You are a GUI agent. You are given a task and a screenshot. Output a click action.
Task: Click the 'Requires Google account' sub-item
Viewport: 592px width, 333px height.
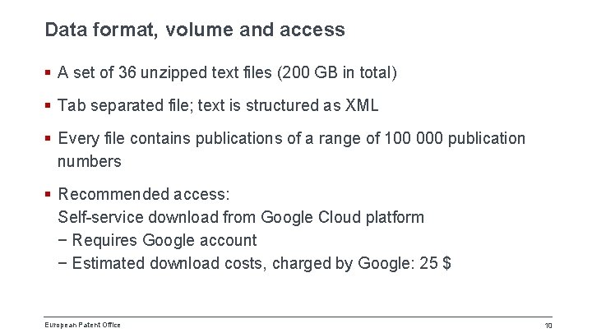pyautogui.click(x=164, y=240)
